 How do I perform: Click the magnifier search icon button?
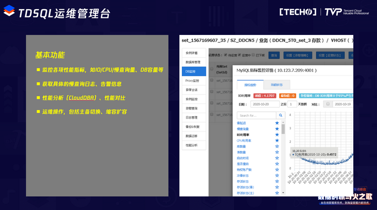click(281, 115)
